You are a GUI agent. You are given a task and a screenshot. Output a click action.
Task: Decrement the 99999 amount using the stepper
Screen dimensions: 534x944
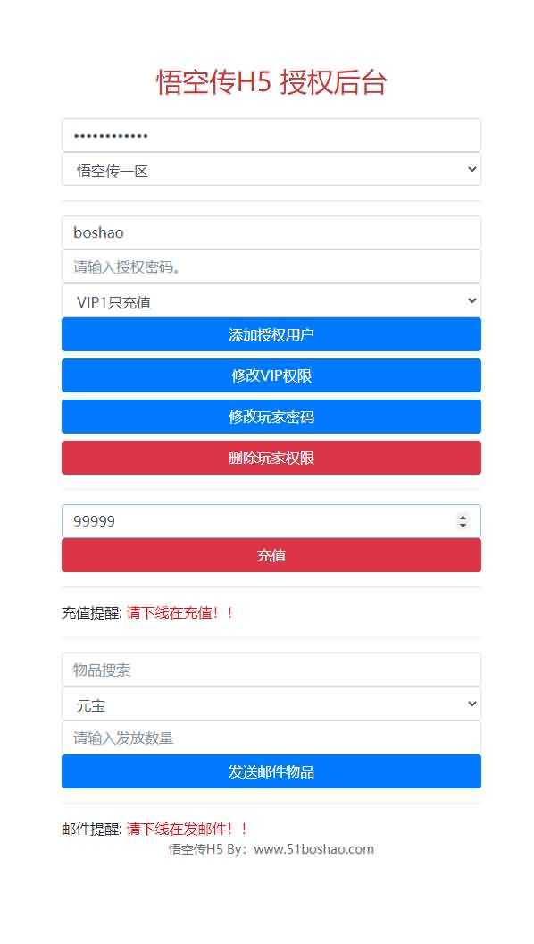(x=463, y=525)
